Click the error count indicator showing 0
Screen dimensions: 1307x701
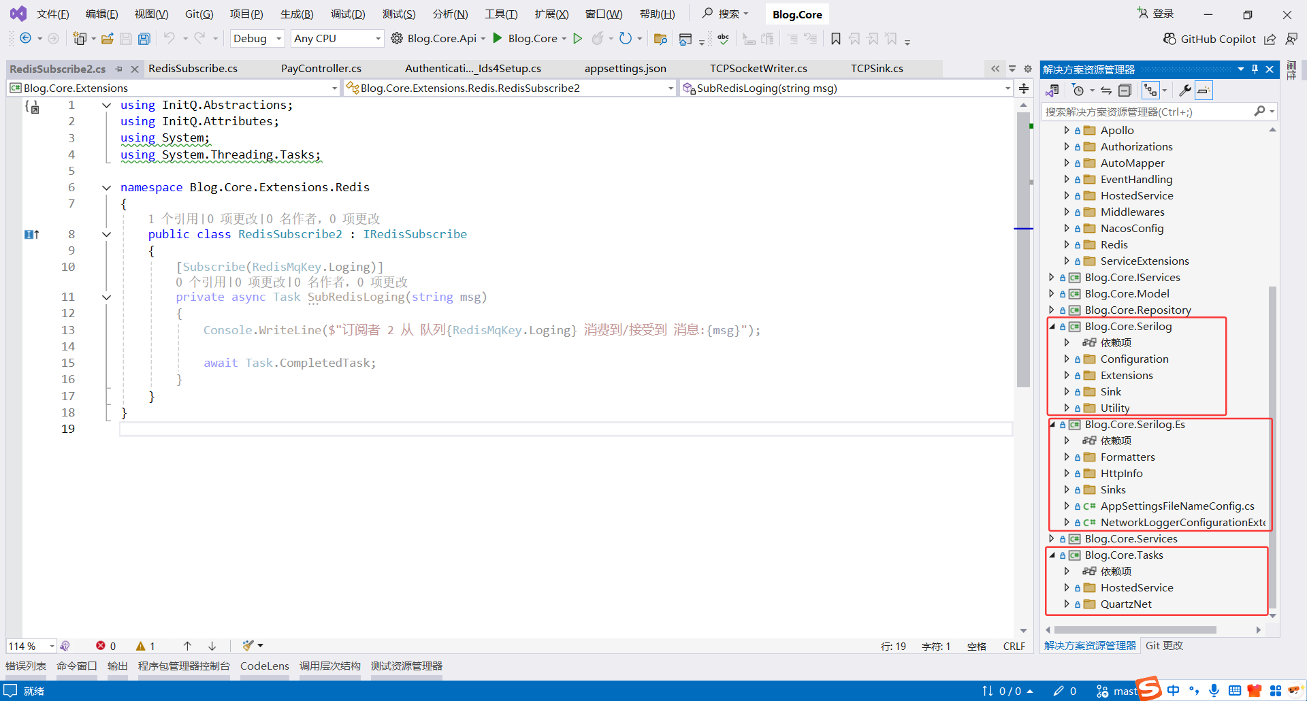pos(106,646)
